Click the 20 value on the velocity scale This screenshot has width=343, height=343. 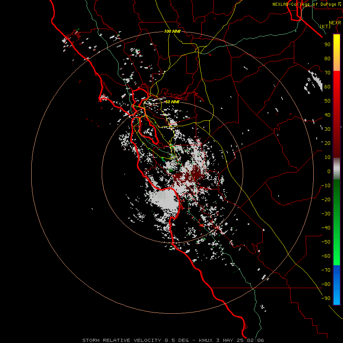327,143
